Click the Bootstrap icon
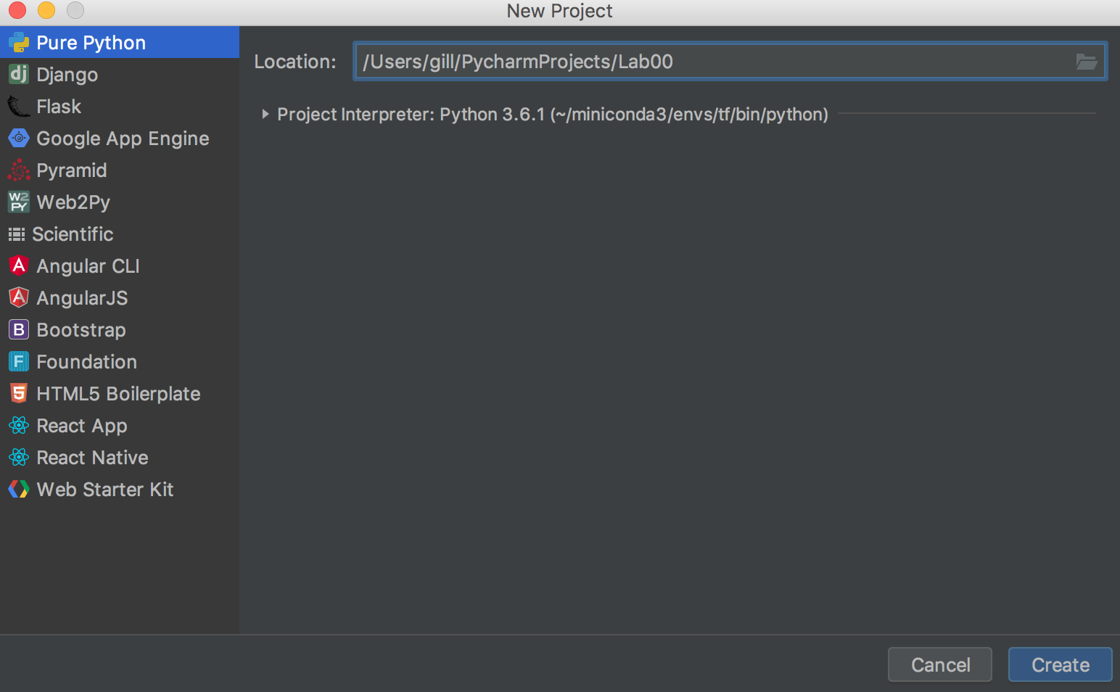 coord(18,329)
